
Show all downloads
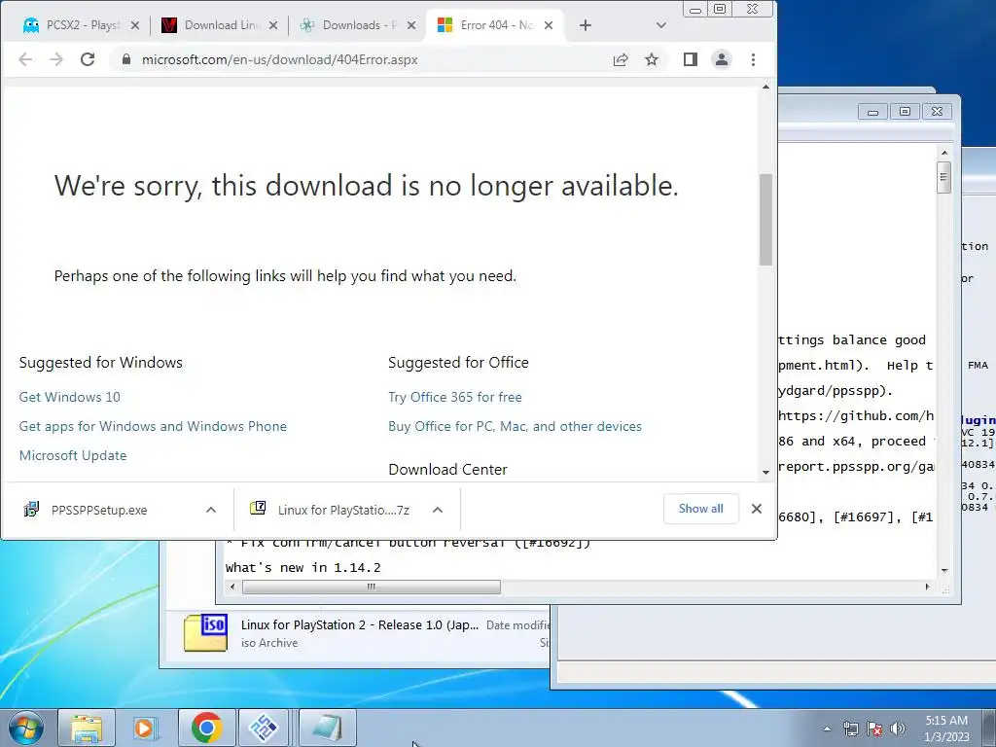click(x=700, y=509)
